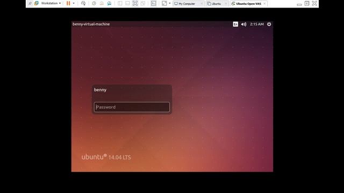Close the VMware Workstation window
The height and width of the screenshot is (193, 344).
click(314, 3)
